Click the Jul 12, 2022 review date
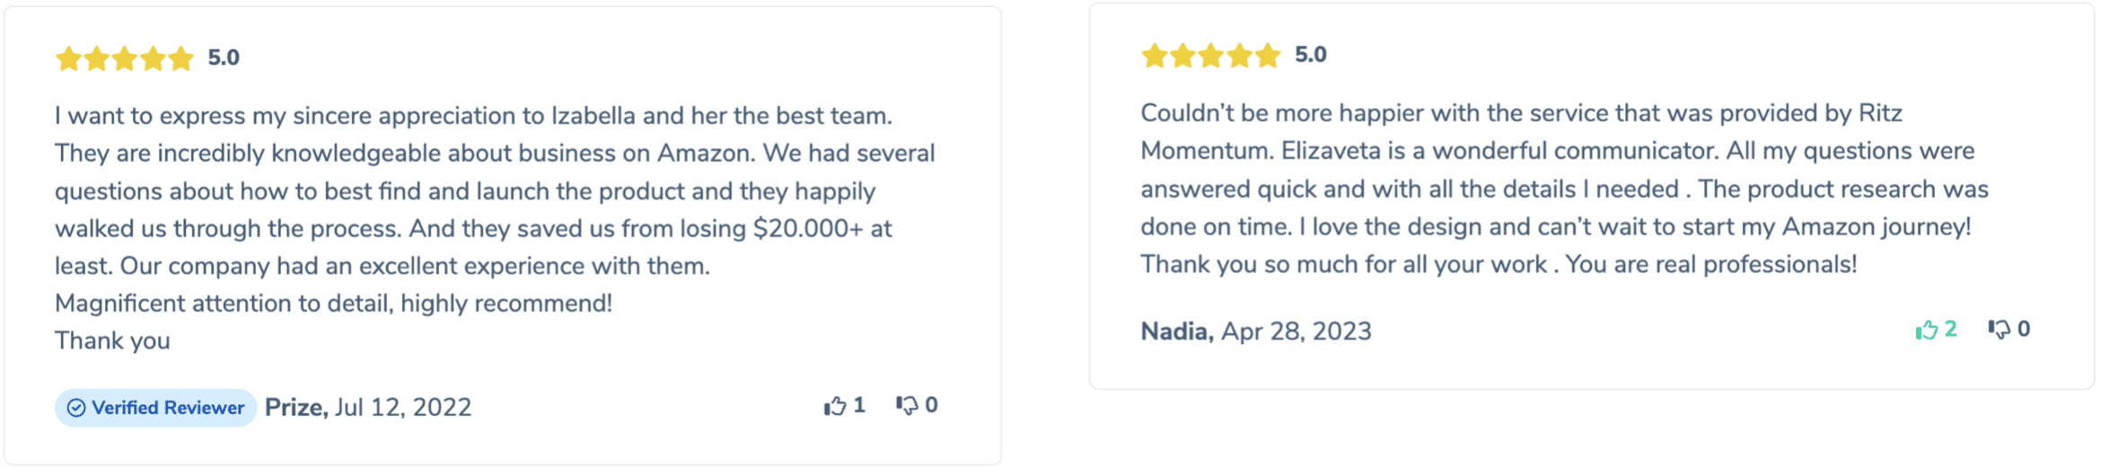2101x476 pixels. (x=403, y=408)
